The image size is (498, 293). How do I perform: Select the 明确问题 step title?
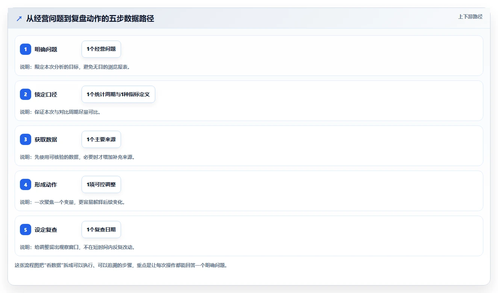point(46,49)
